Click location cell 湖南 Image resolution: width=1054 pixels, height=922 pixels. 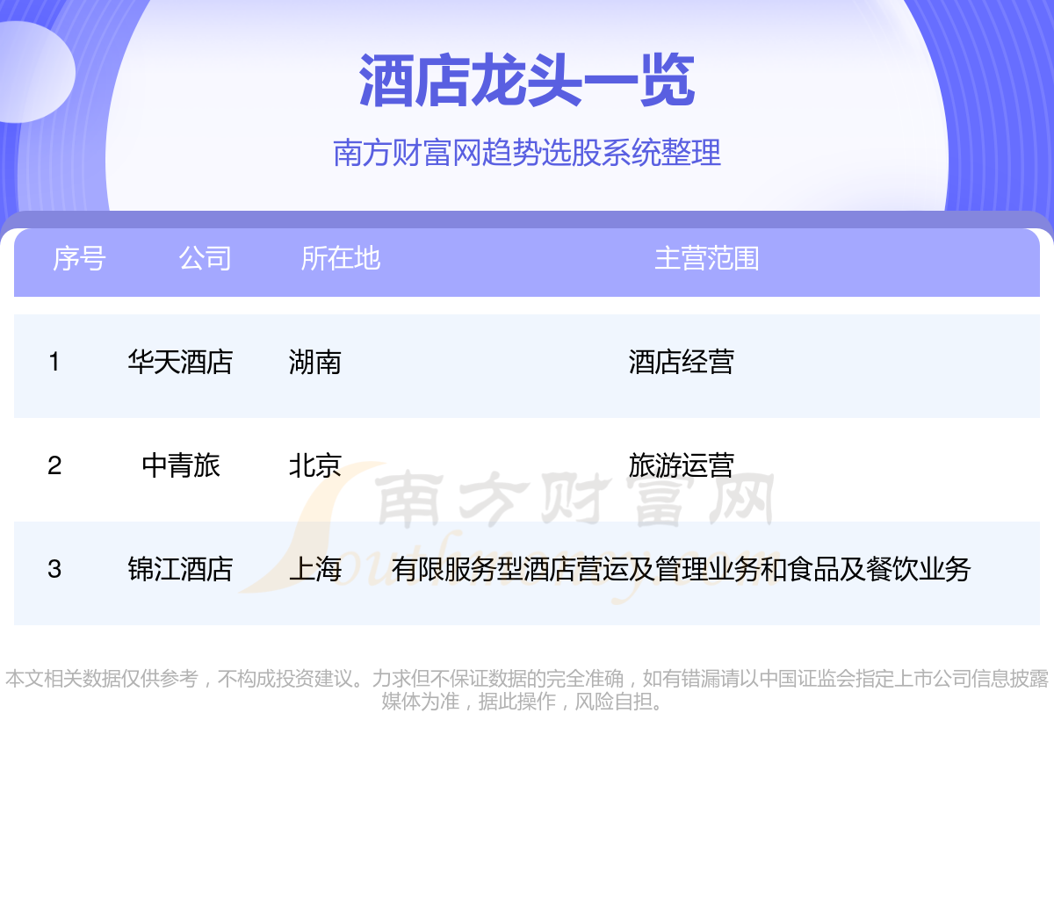315,362
